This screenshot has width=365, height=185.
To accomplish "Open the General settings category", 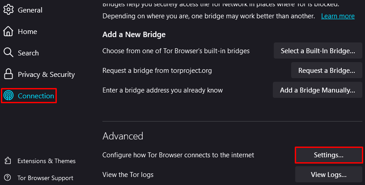I will point(30,10).
